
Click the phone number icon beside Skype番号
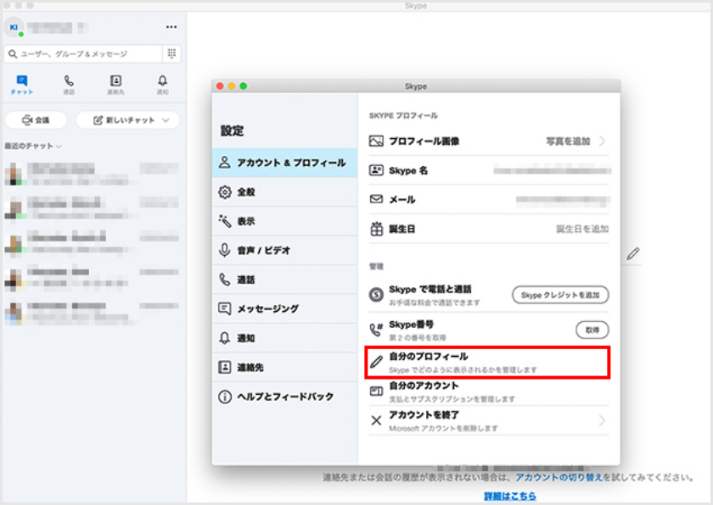(x=376, y=330)
